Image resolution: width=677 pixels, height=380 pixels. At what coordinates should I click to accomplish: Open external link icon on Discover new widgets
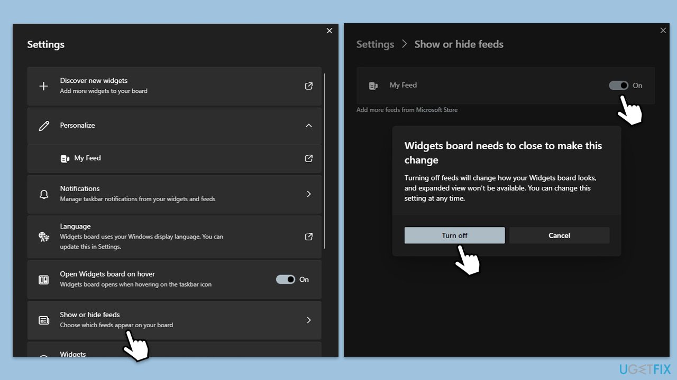tap(309, 86)
